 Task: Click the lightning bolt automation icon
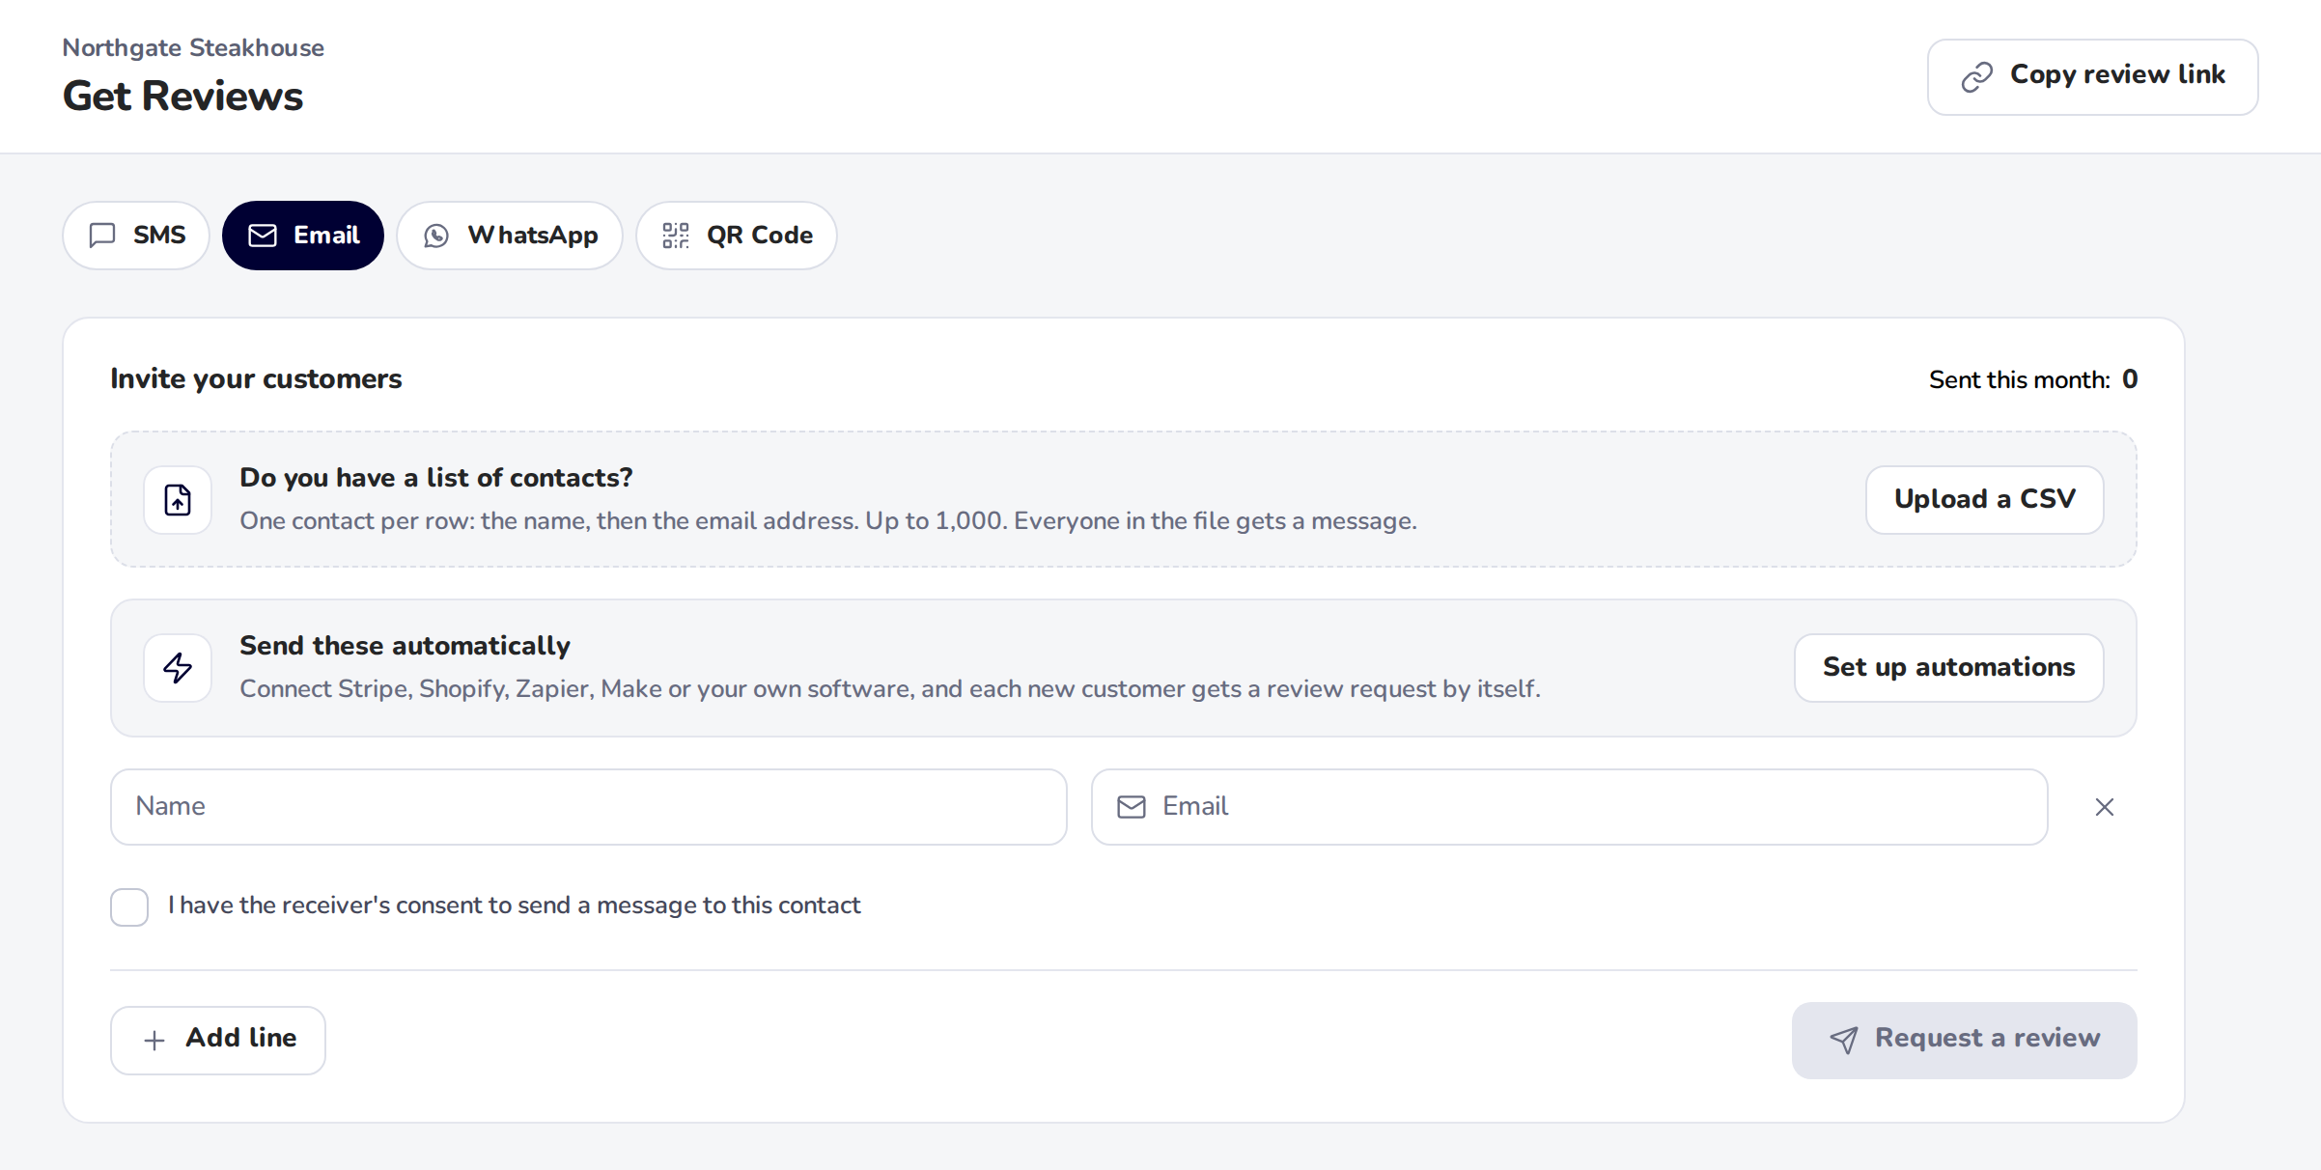point(178,668)
